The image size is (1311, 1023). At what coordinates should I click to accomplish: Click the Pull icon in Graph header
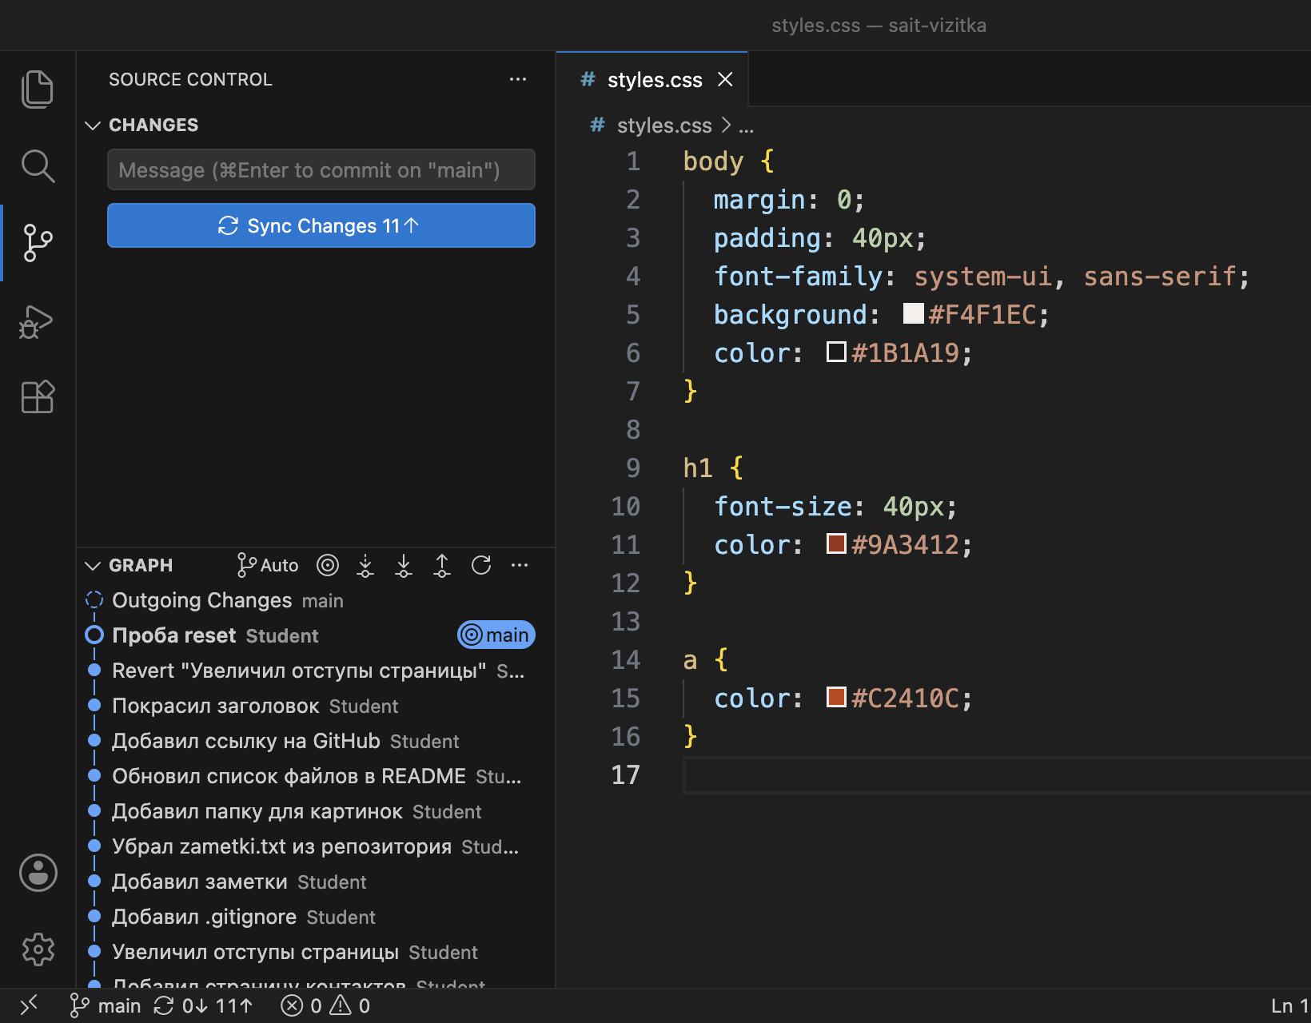404,565
